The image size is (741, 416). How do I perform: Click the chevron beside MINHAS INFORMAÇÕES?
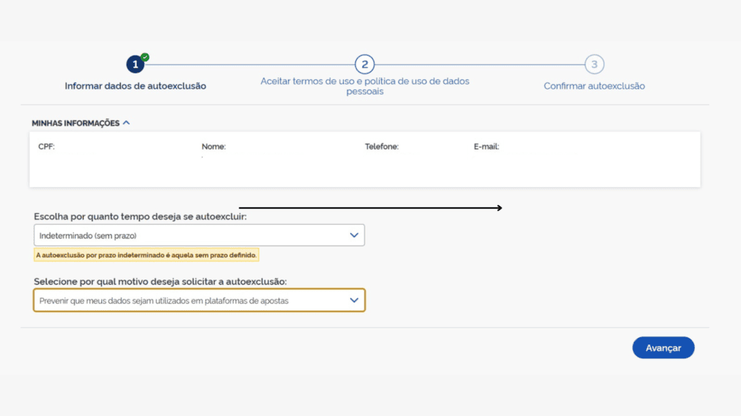point(127,123)
